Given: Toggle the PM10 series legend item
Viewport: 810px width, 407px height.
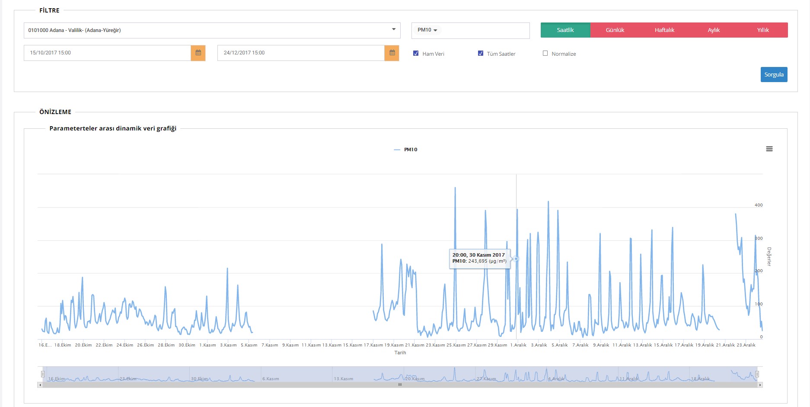Looking at the screenshot, I should [406, 149].
